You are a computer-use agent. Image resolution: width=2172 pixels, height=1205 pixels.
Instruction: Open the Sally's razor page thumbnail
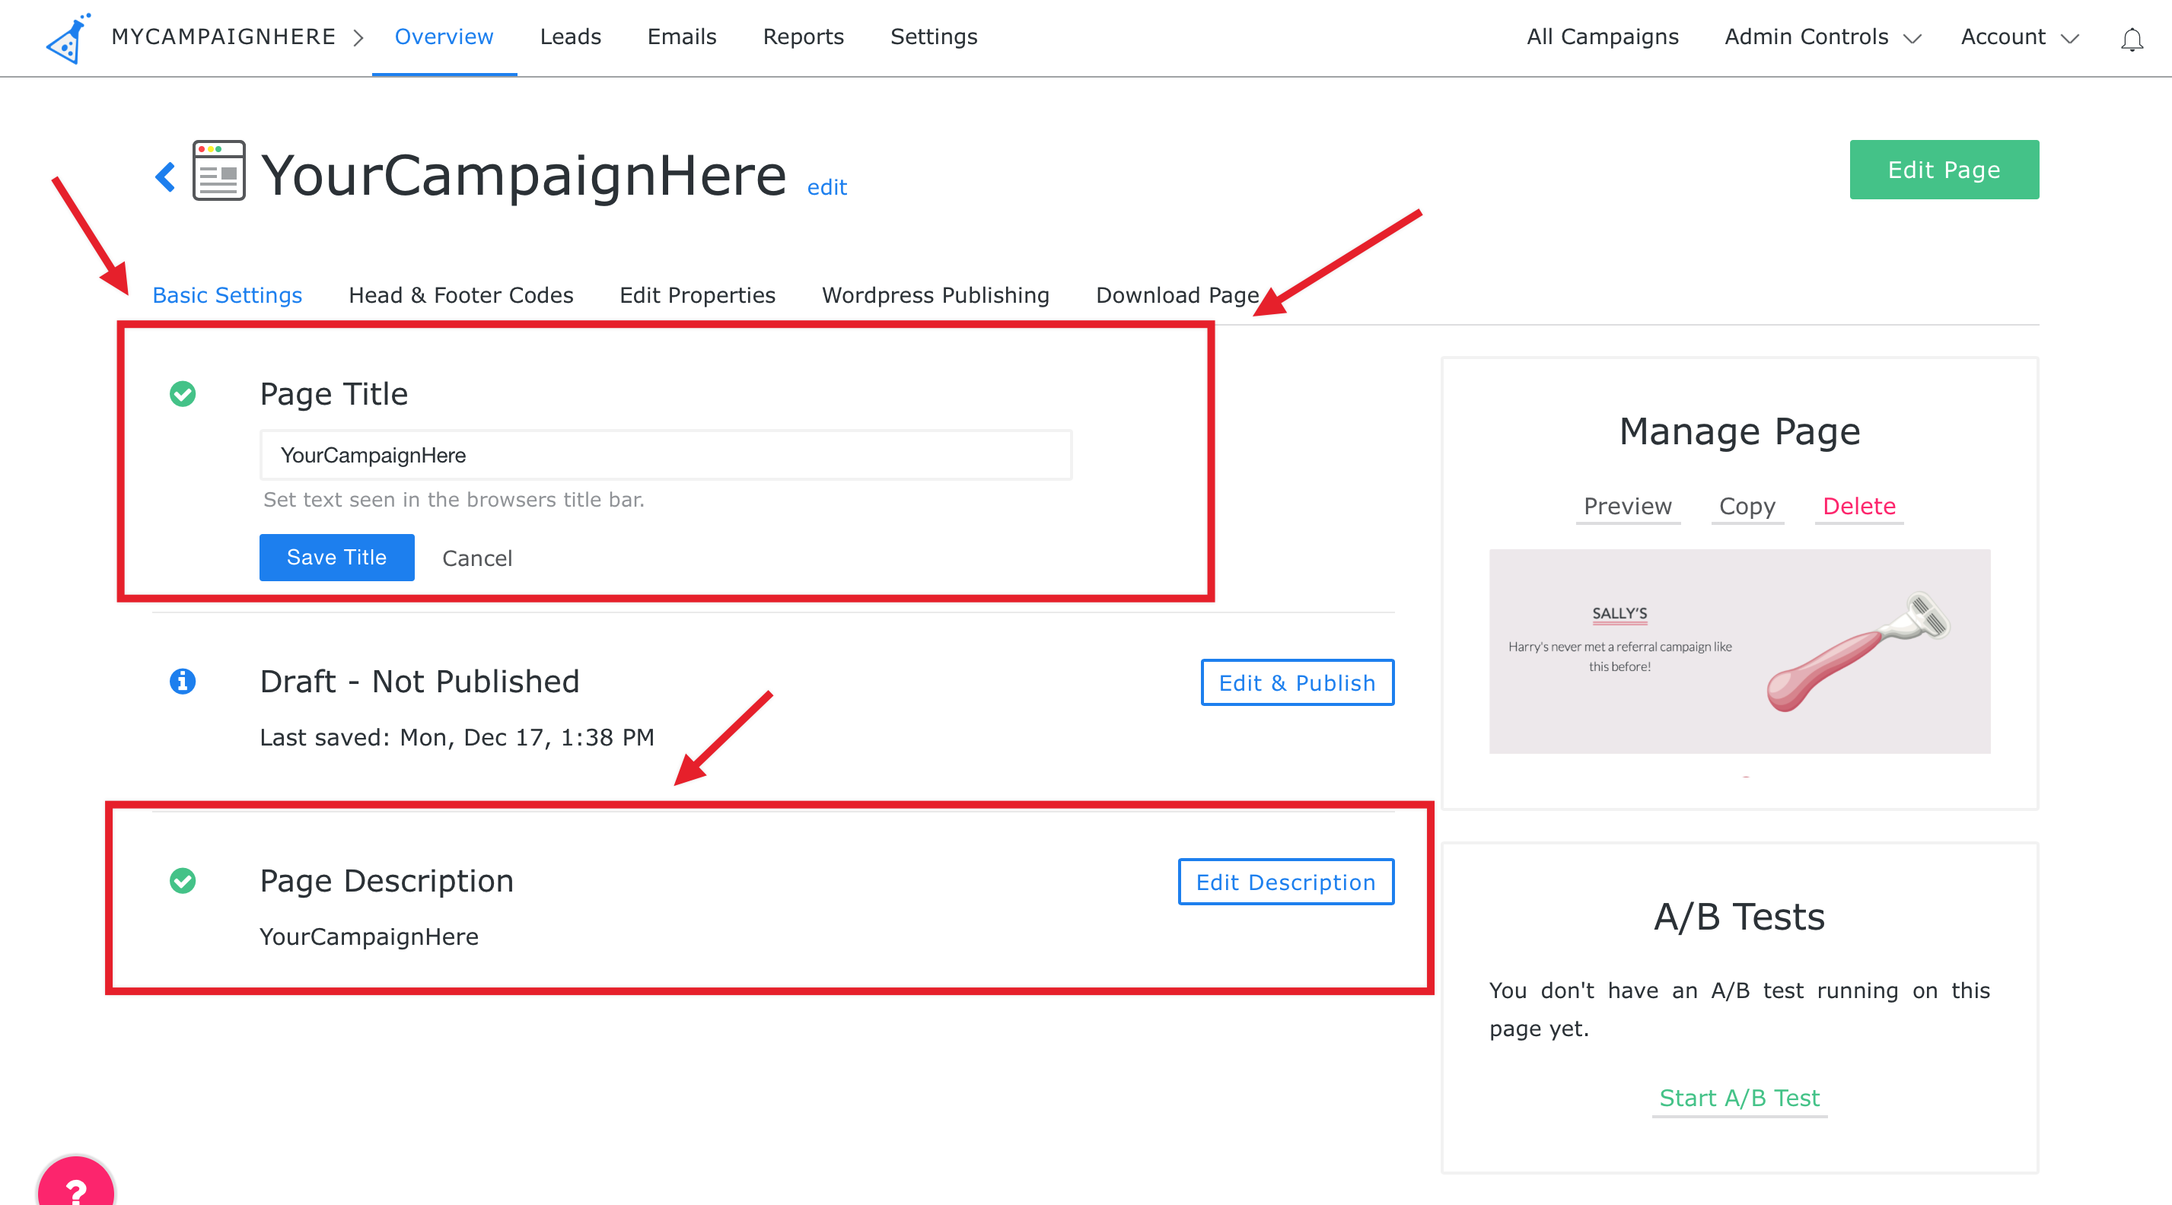click(x=1739, y=651)
